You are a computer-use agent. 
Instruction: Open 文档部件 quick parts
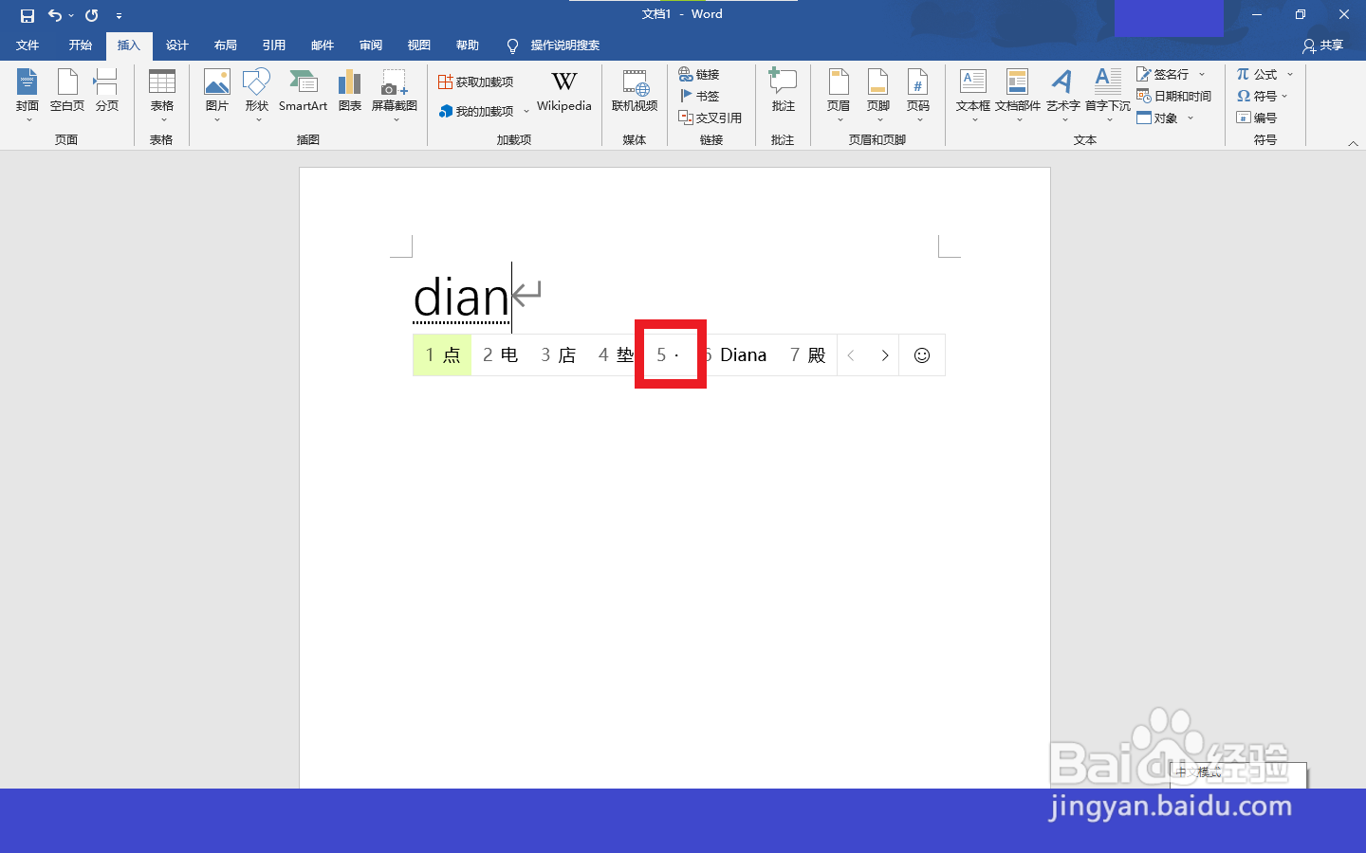(x=1018, y=93)
